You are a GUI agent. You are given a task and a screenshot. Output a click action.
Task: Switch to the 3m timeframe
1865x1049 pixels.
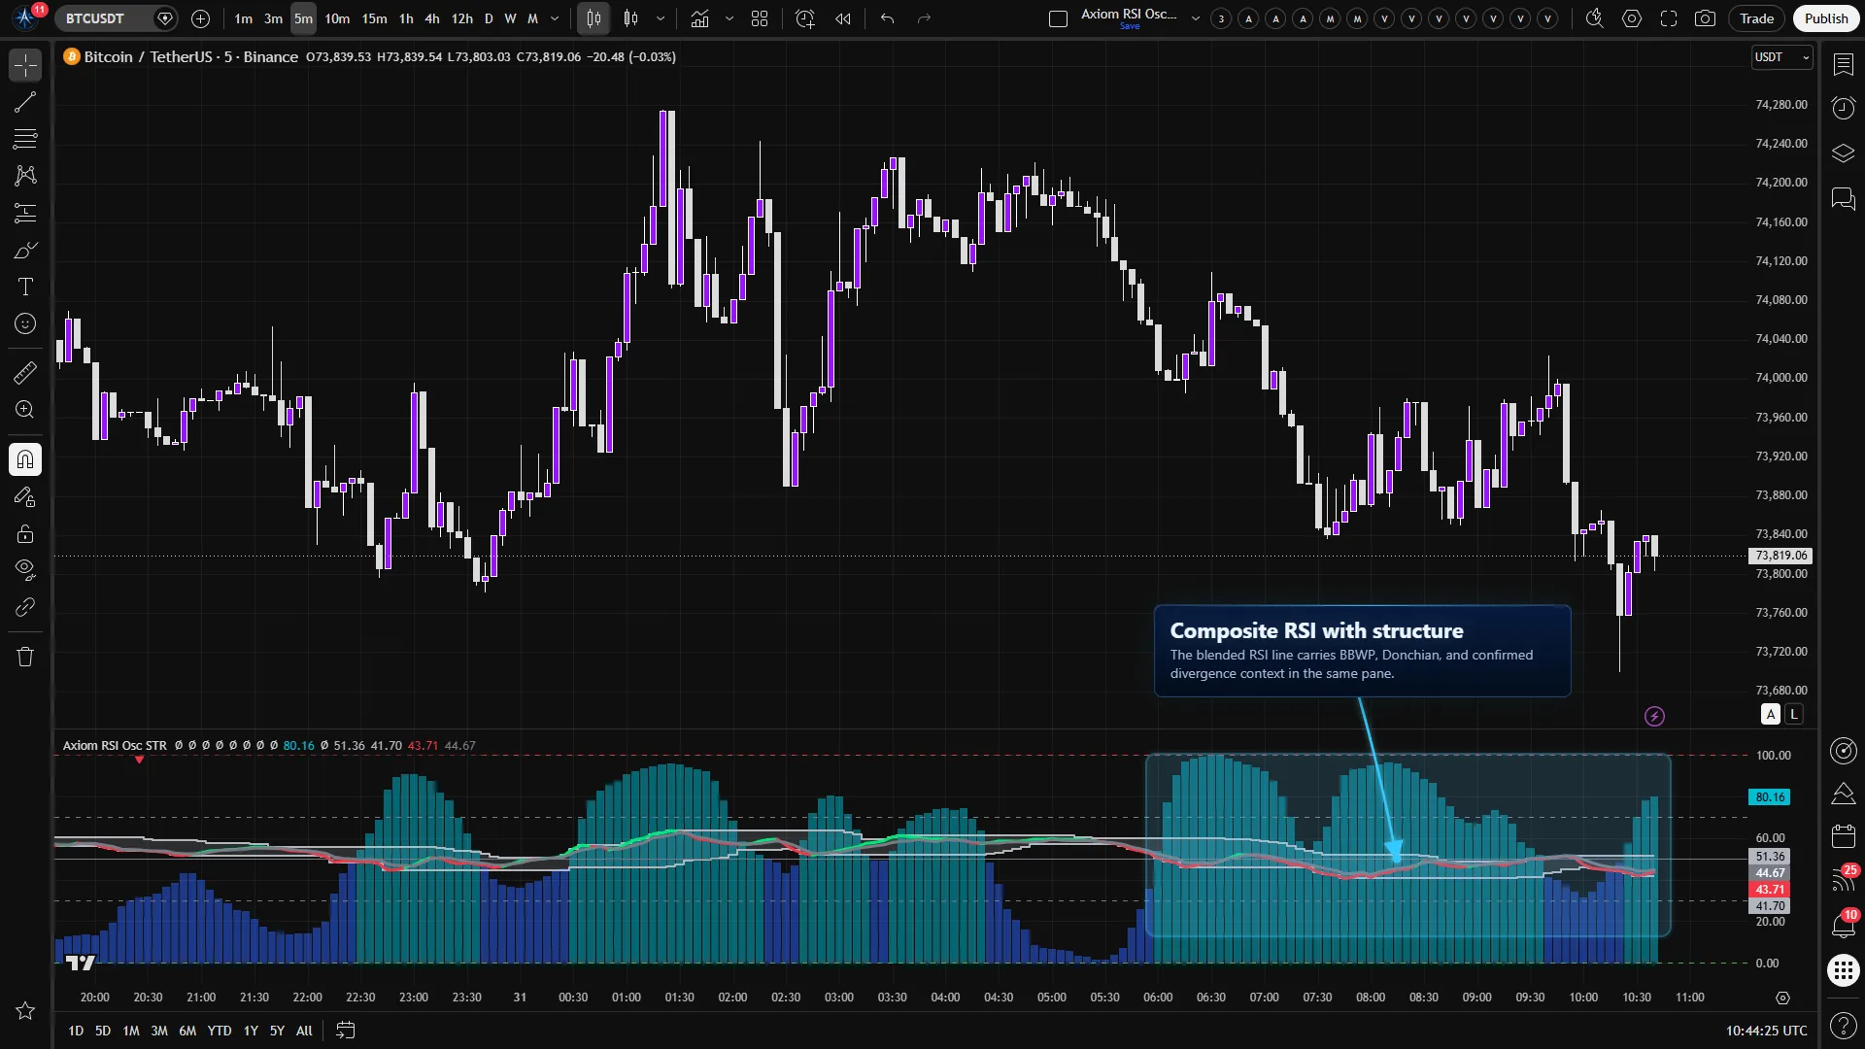(x=274, y=18)
